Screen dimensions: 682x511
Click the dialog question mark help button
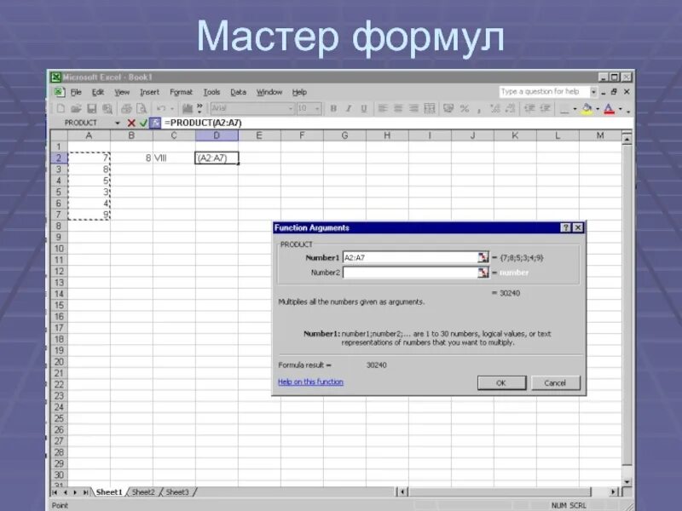tap(565, 227)
